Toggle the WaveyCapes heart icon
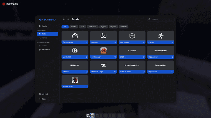 click(87, 87)
